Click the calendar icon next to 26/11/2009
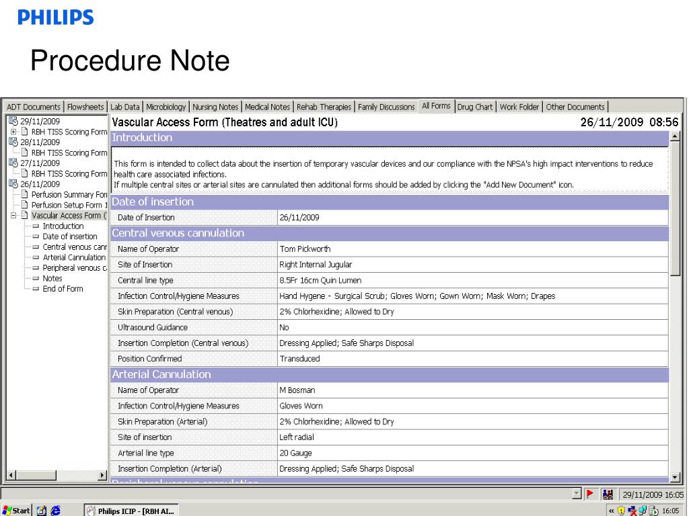The width and height of the screenshot is (689, 516). (x=13, y=184)
